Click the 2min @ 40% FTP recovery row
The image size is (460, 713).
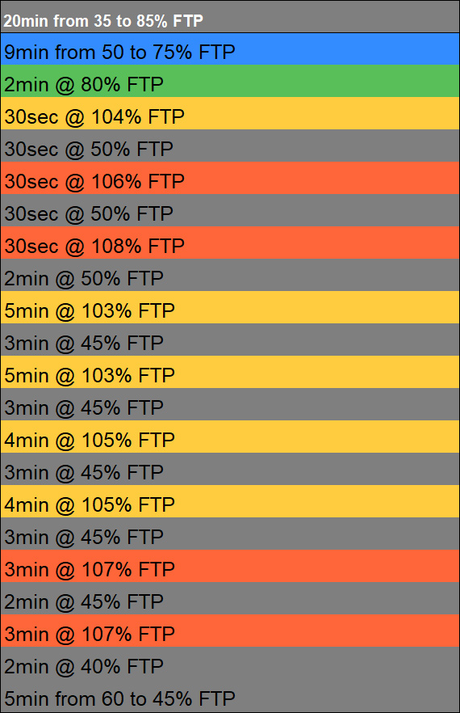click(230, 663)
